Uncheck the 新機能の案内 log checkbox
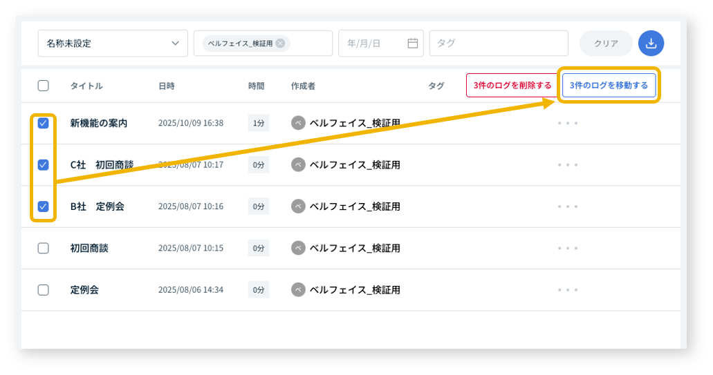The height and width of the screenshot is (375, 713). coord(43,123)
